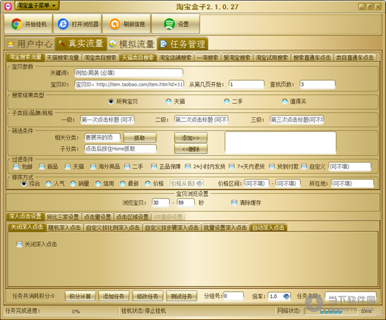Viewport: 386px width, 320px height.
Task: Click the orange refresh info icon
Action: pos(115,24)
